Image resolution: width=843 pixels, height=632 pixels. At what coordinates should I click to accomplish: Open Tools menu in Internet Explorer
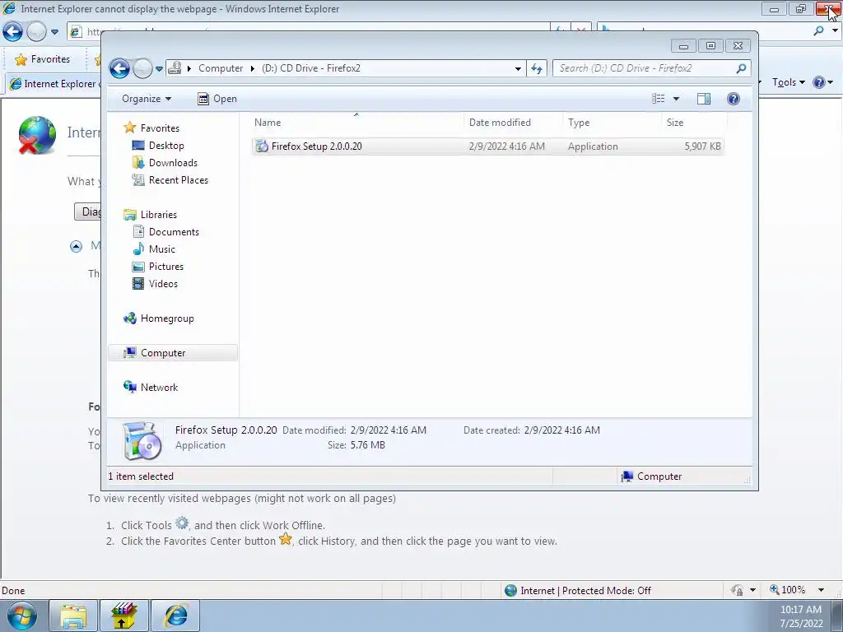click(788, 82)
